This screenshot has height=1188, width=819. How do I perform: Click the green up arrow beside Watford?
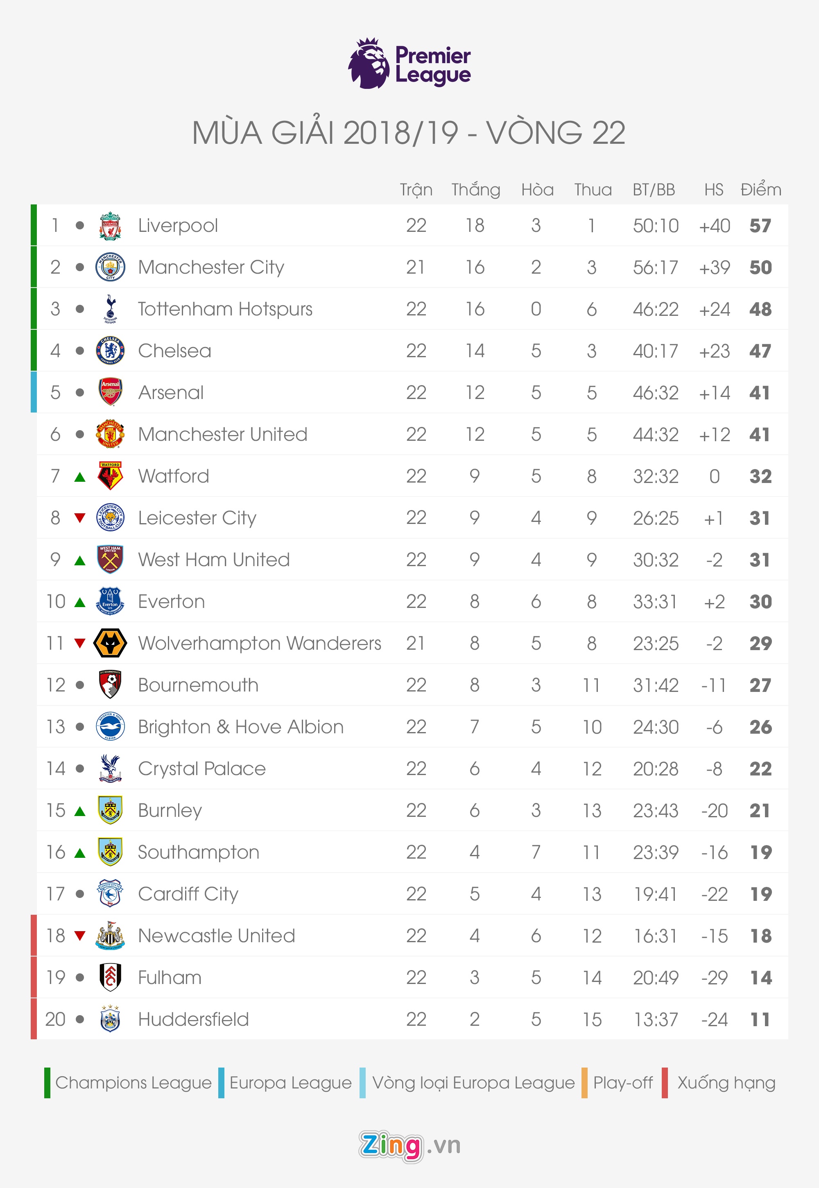(79, 477)
